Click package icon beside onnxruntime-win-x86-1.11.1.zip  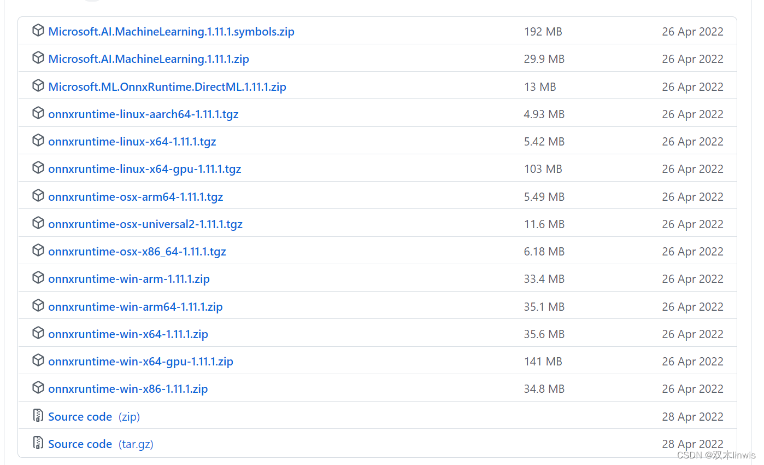38,388
